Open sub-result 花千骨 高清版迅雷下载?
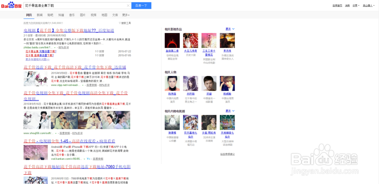 tap(40, 56)
